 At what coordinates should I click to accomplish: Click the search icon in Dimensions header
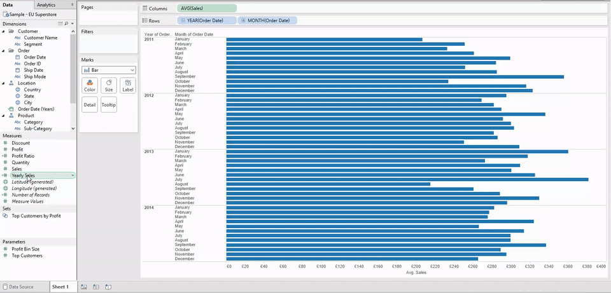coord(66,24)
